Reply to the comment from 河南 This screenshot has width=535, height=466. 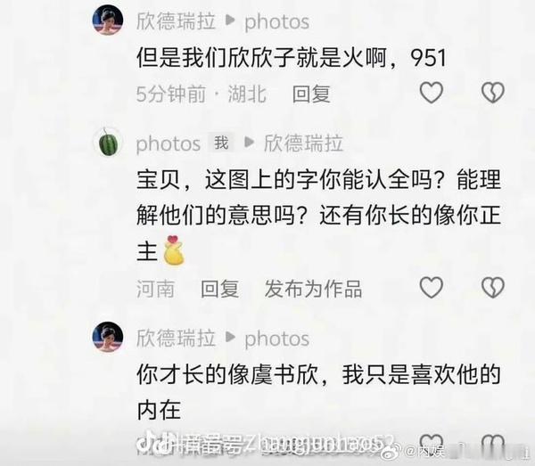pos(219,289)
